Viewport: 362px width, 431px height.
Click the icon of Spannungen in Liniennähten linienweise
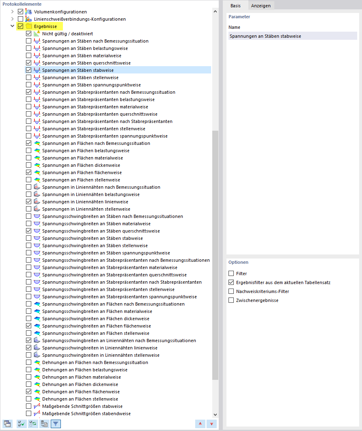pos(37,201)
